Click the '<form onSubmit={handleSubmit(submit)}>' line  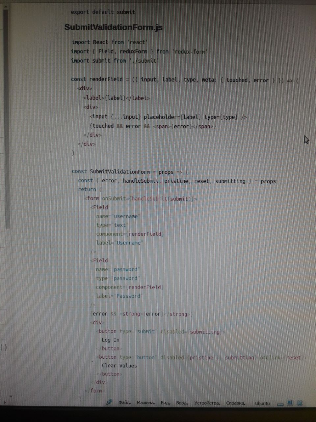click(141, 198)
